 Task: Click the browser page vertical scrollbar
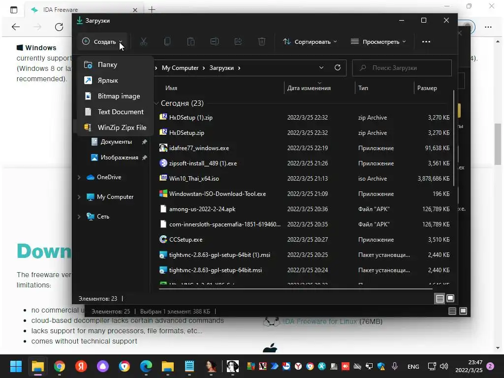coord(498,144)
